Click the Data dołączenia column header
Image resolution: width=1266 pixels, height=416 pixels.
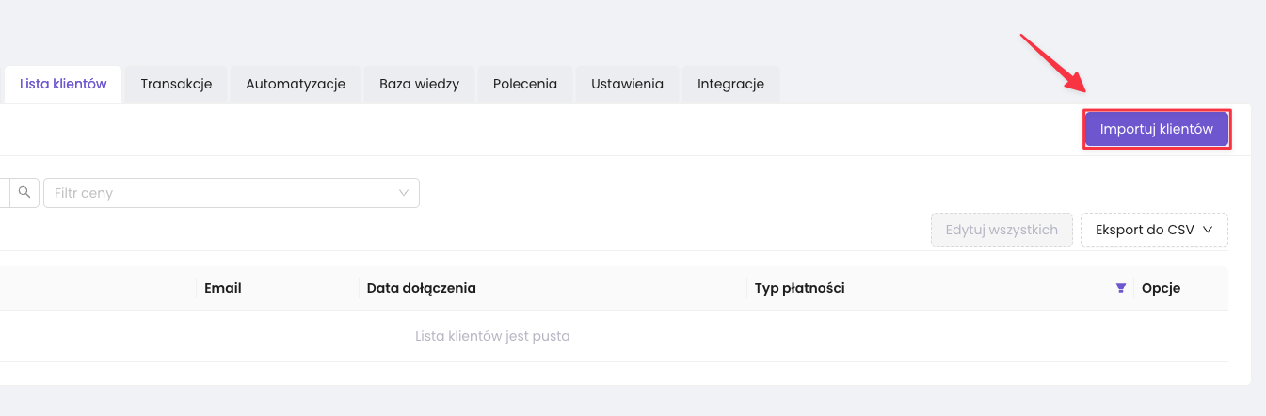click(x=421, y=288)
